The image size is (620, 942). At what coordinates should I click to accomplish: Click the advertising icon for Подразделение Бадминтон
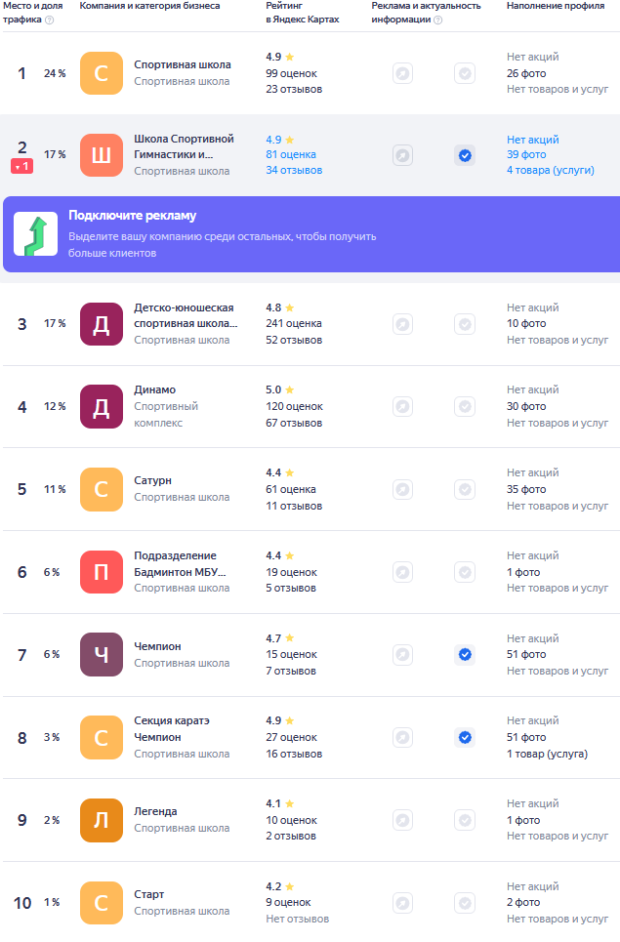(402, 572)
